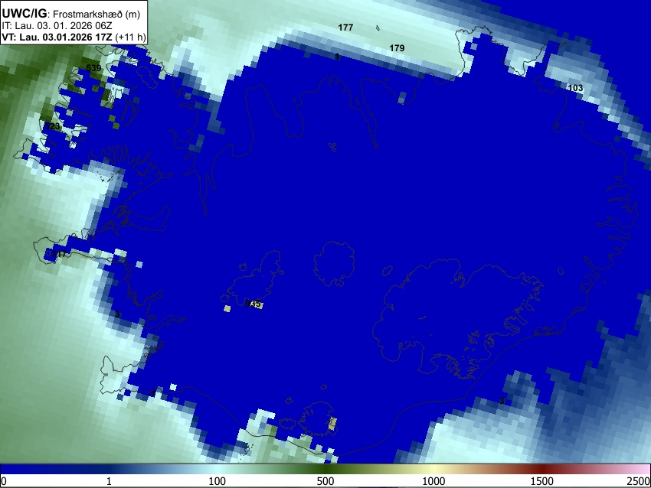Click the color scale tick label "1500"
This screenshot has height=488, width=651.
click(x=542, y=481)
